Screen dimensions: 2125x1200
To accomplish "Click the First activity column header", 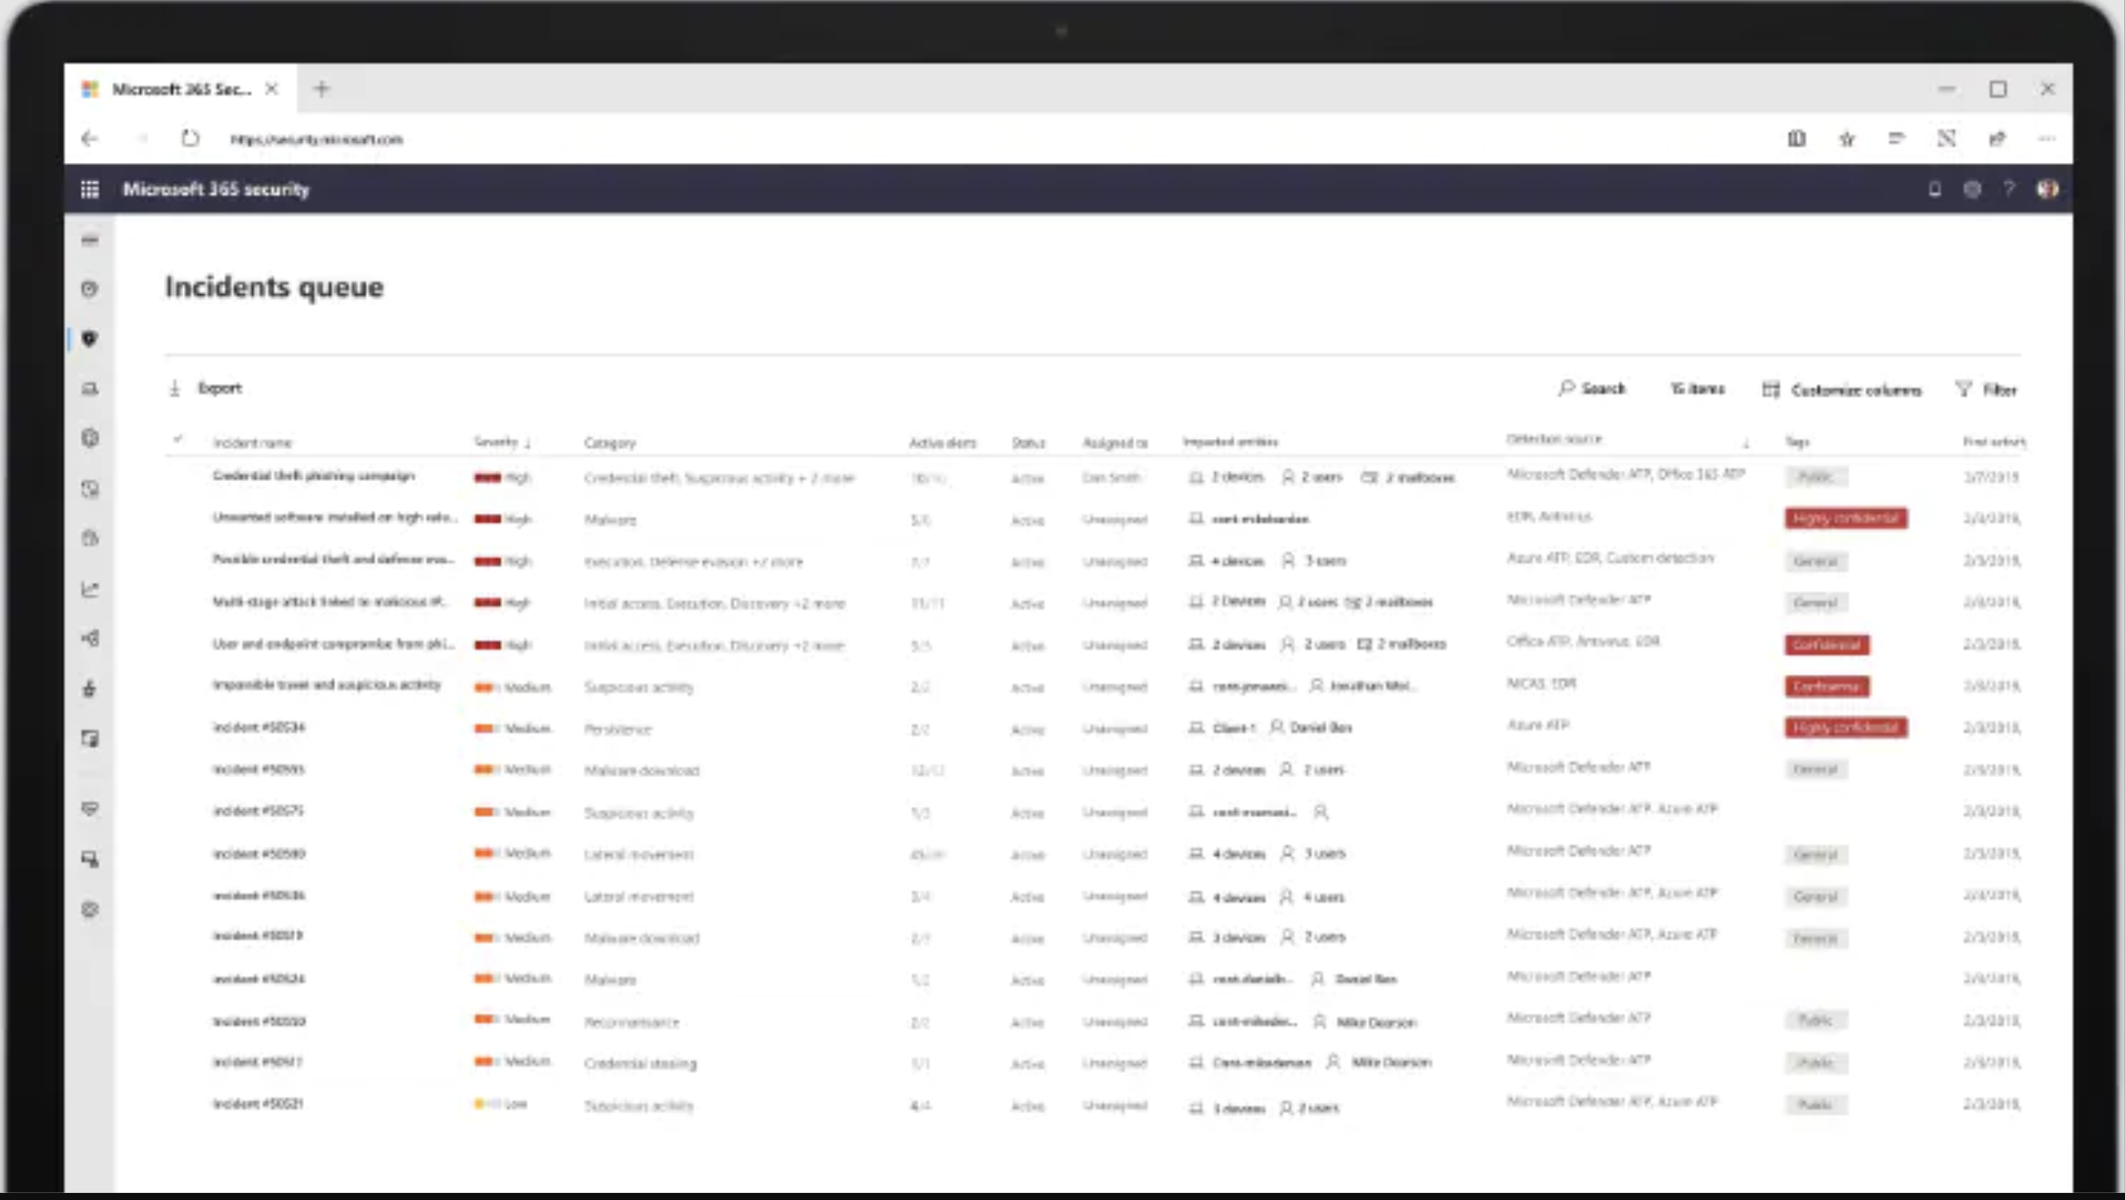I will (1994, 442).
